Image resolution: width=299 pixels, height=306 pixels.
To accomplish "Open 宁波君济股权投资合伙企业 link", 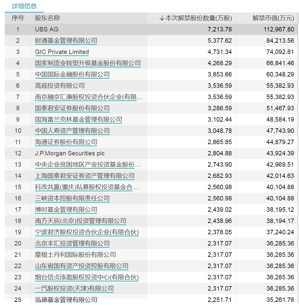I will pos(87,232).
